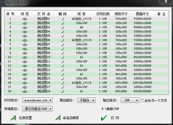Click 比例设置 button

point(21,118)
